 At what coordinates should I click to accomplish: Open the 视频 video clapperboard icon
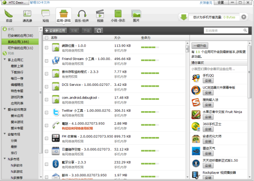100,15
